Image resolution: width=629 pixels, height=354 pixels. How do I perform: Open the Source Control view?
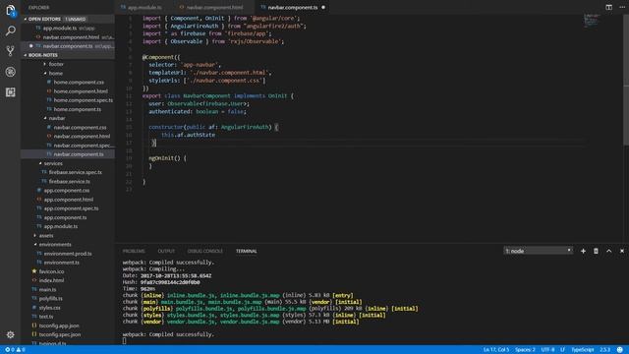[11, 51]
